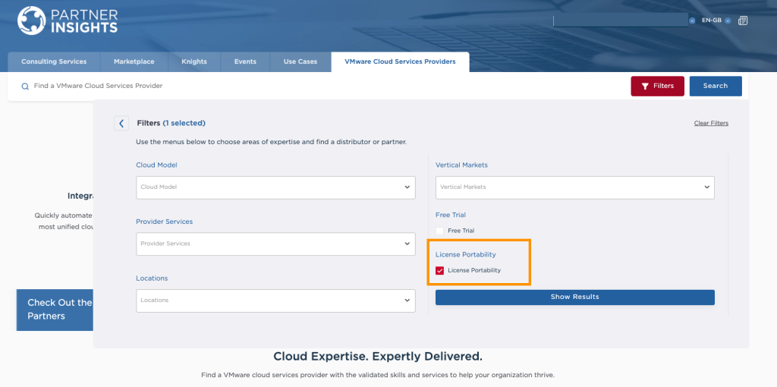Click the Clear Filters link
The image size is (777, 387).
711,123
